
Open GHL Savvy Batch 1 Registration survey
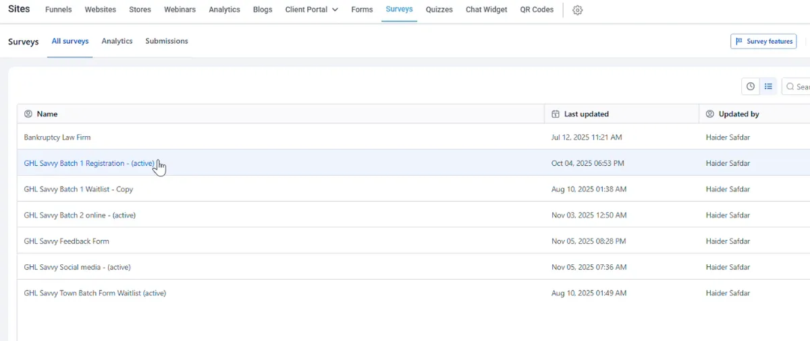89,163
